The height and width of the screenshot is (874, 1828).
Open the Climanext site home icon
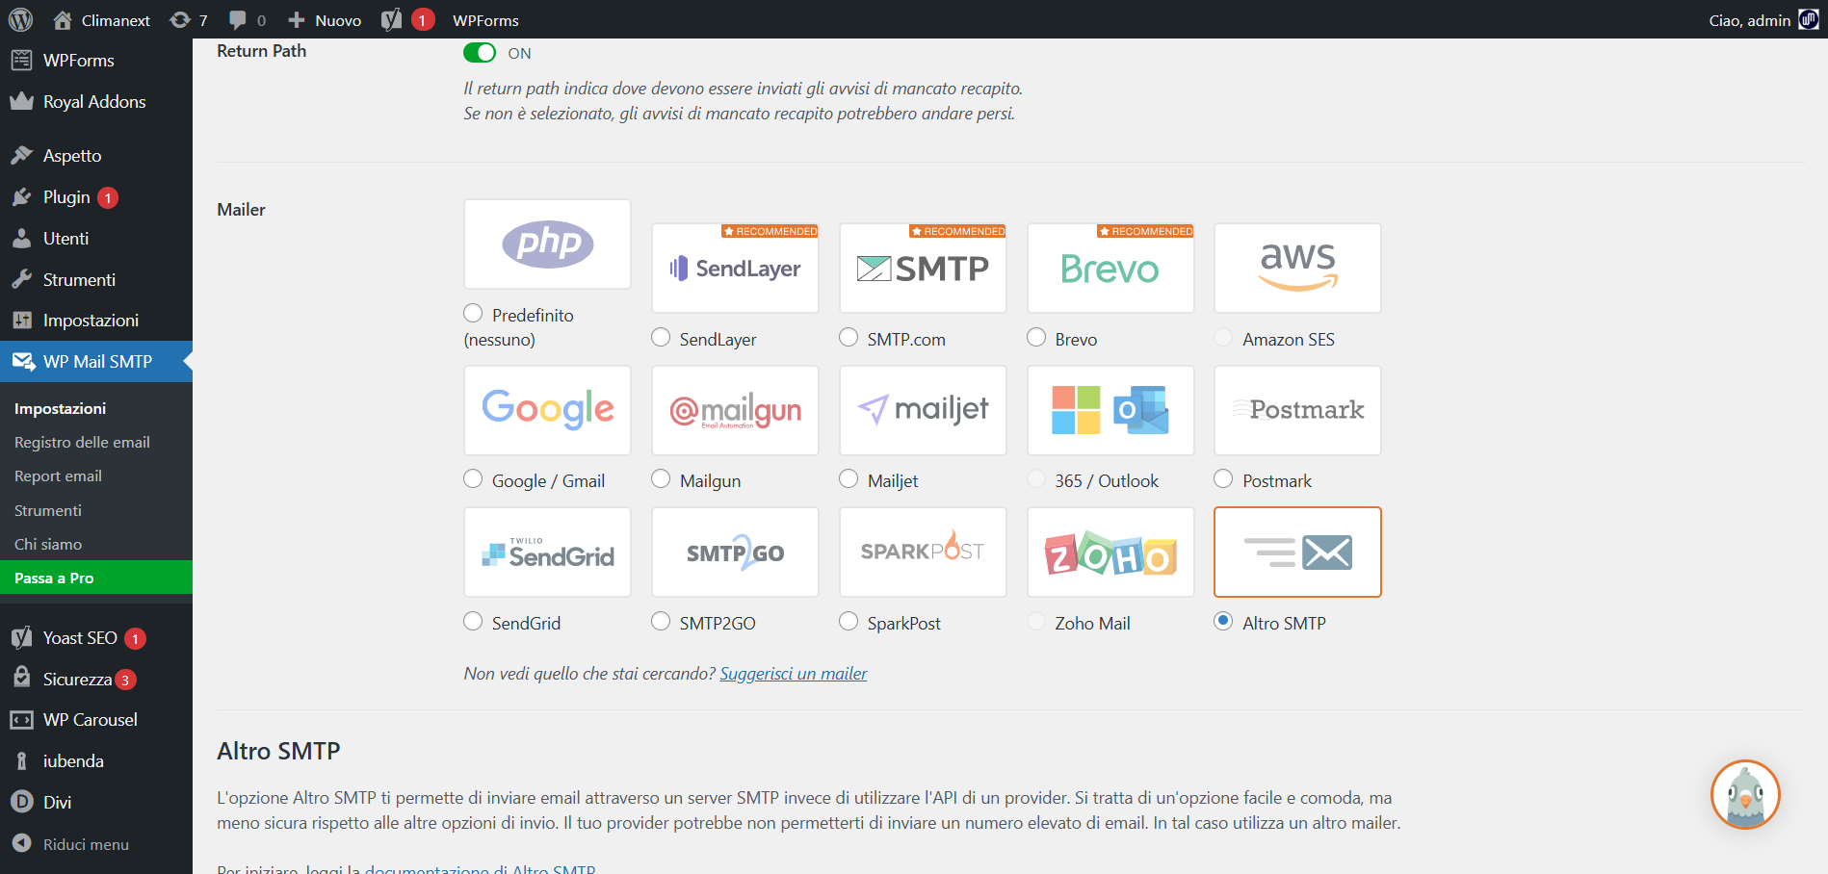(63, 19)
